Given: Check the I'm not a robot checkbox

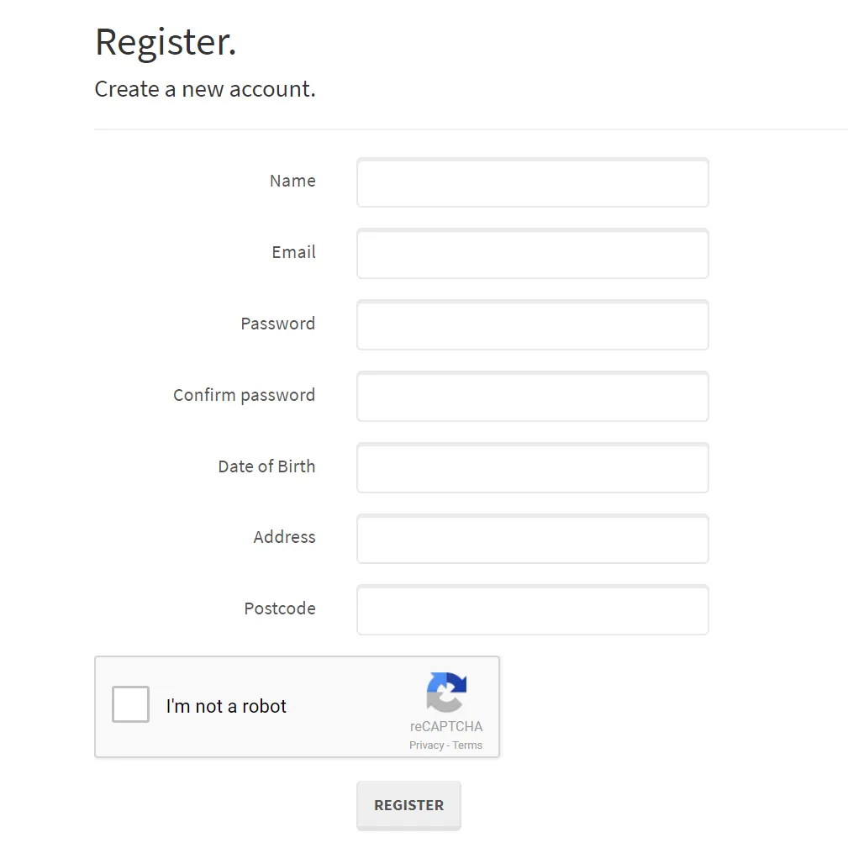Looking at the screenshot, I should point(130,704).
